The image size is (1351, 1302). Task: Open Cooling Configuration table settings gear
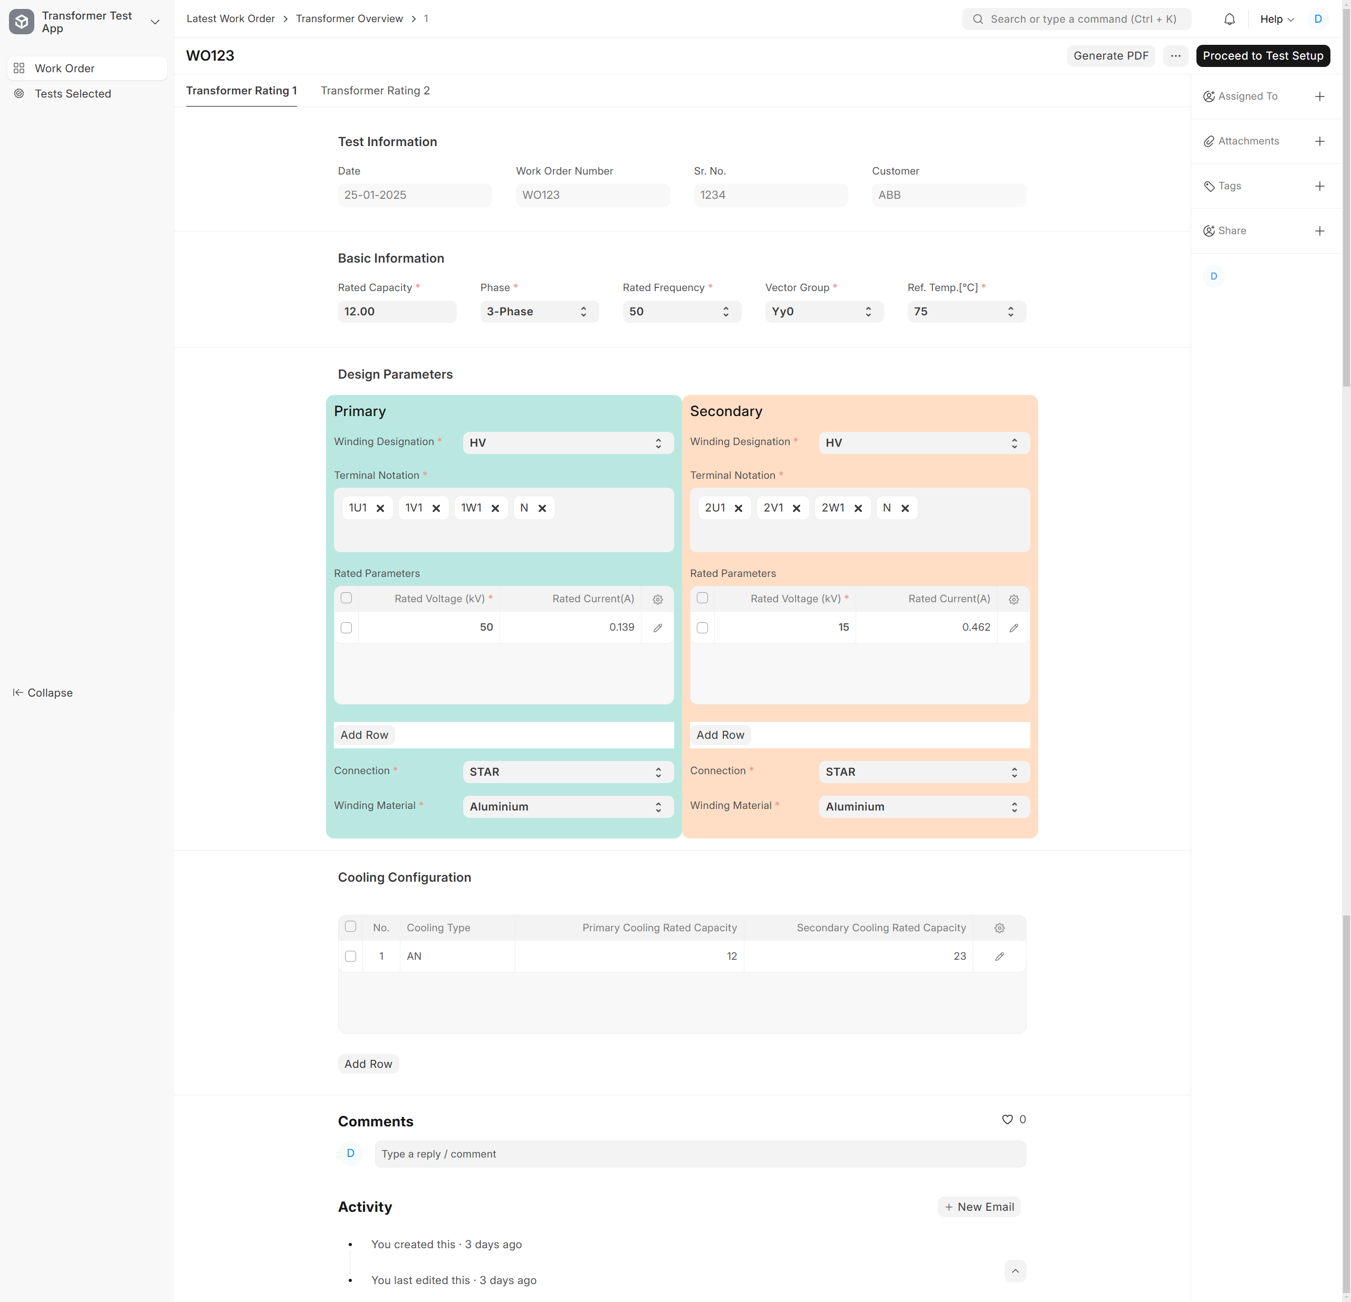click(1000, 928)
